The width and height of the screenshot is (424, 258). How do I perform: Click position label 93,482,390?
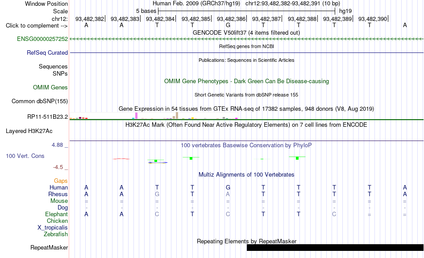(373, 19)
